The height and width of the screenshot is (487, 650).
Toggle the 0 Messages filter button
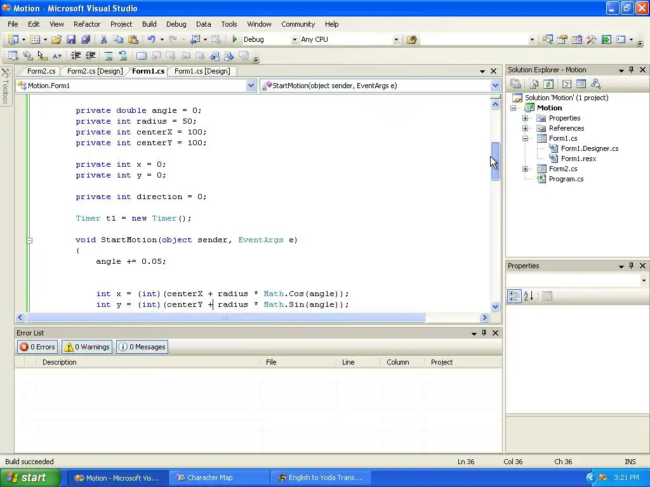[x=142, y=347]
